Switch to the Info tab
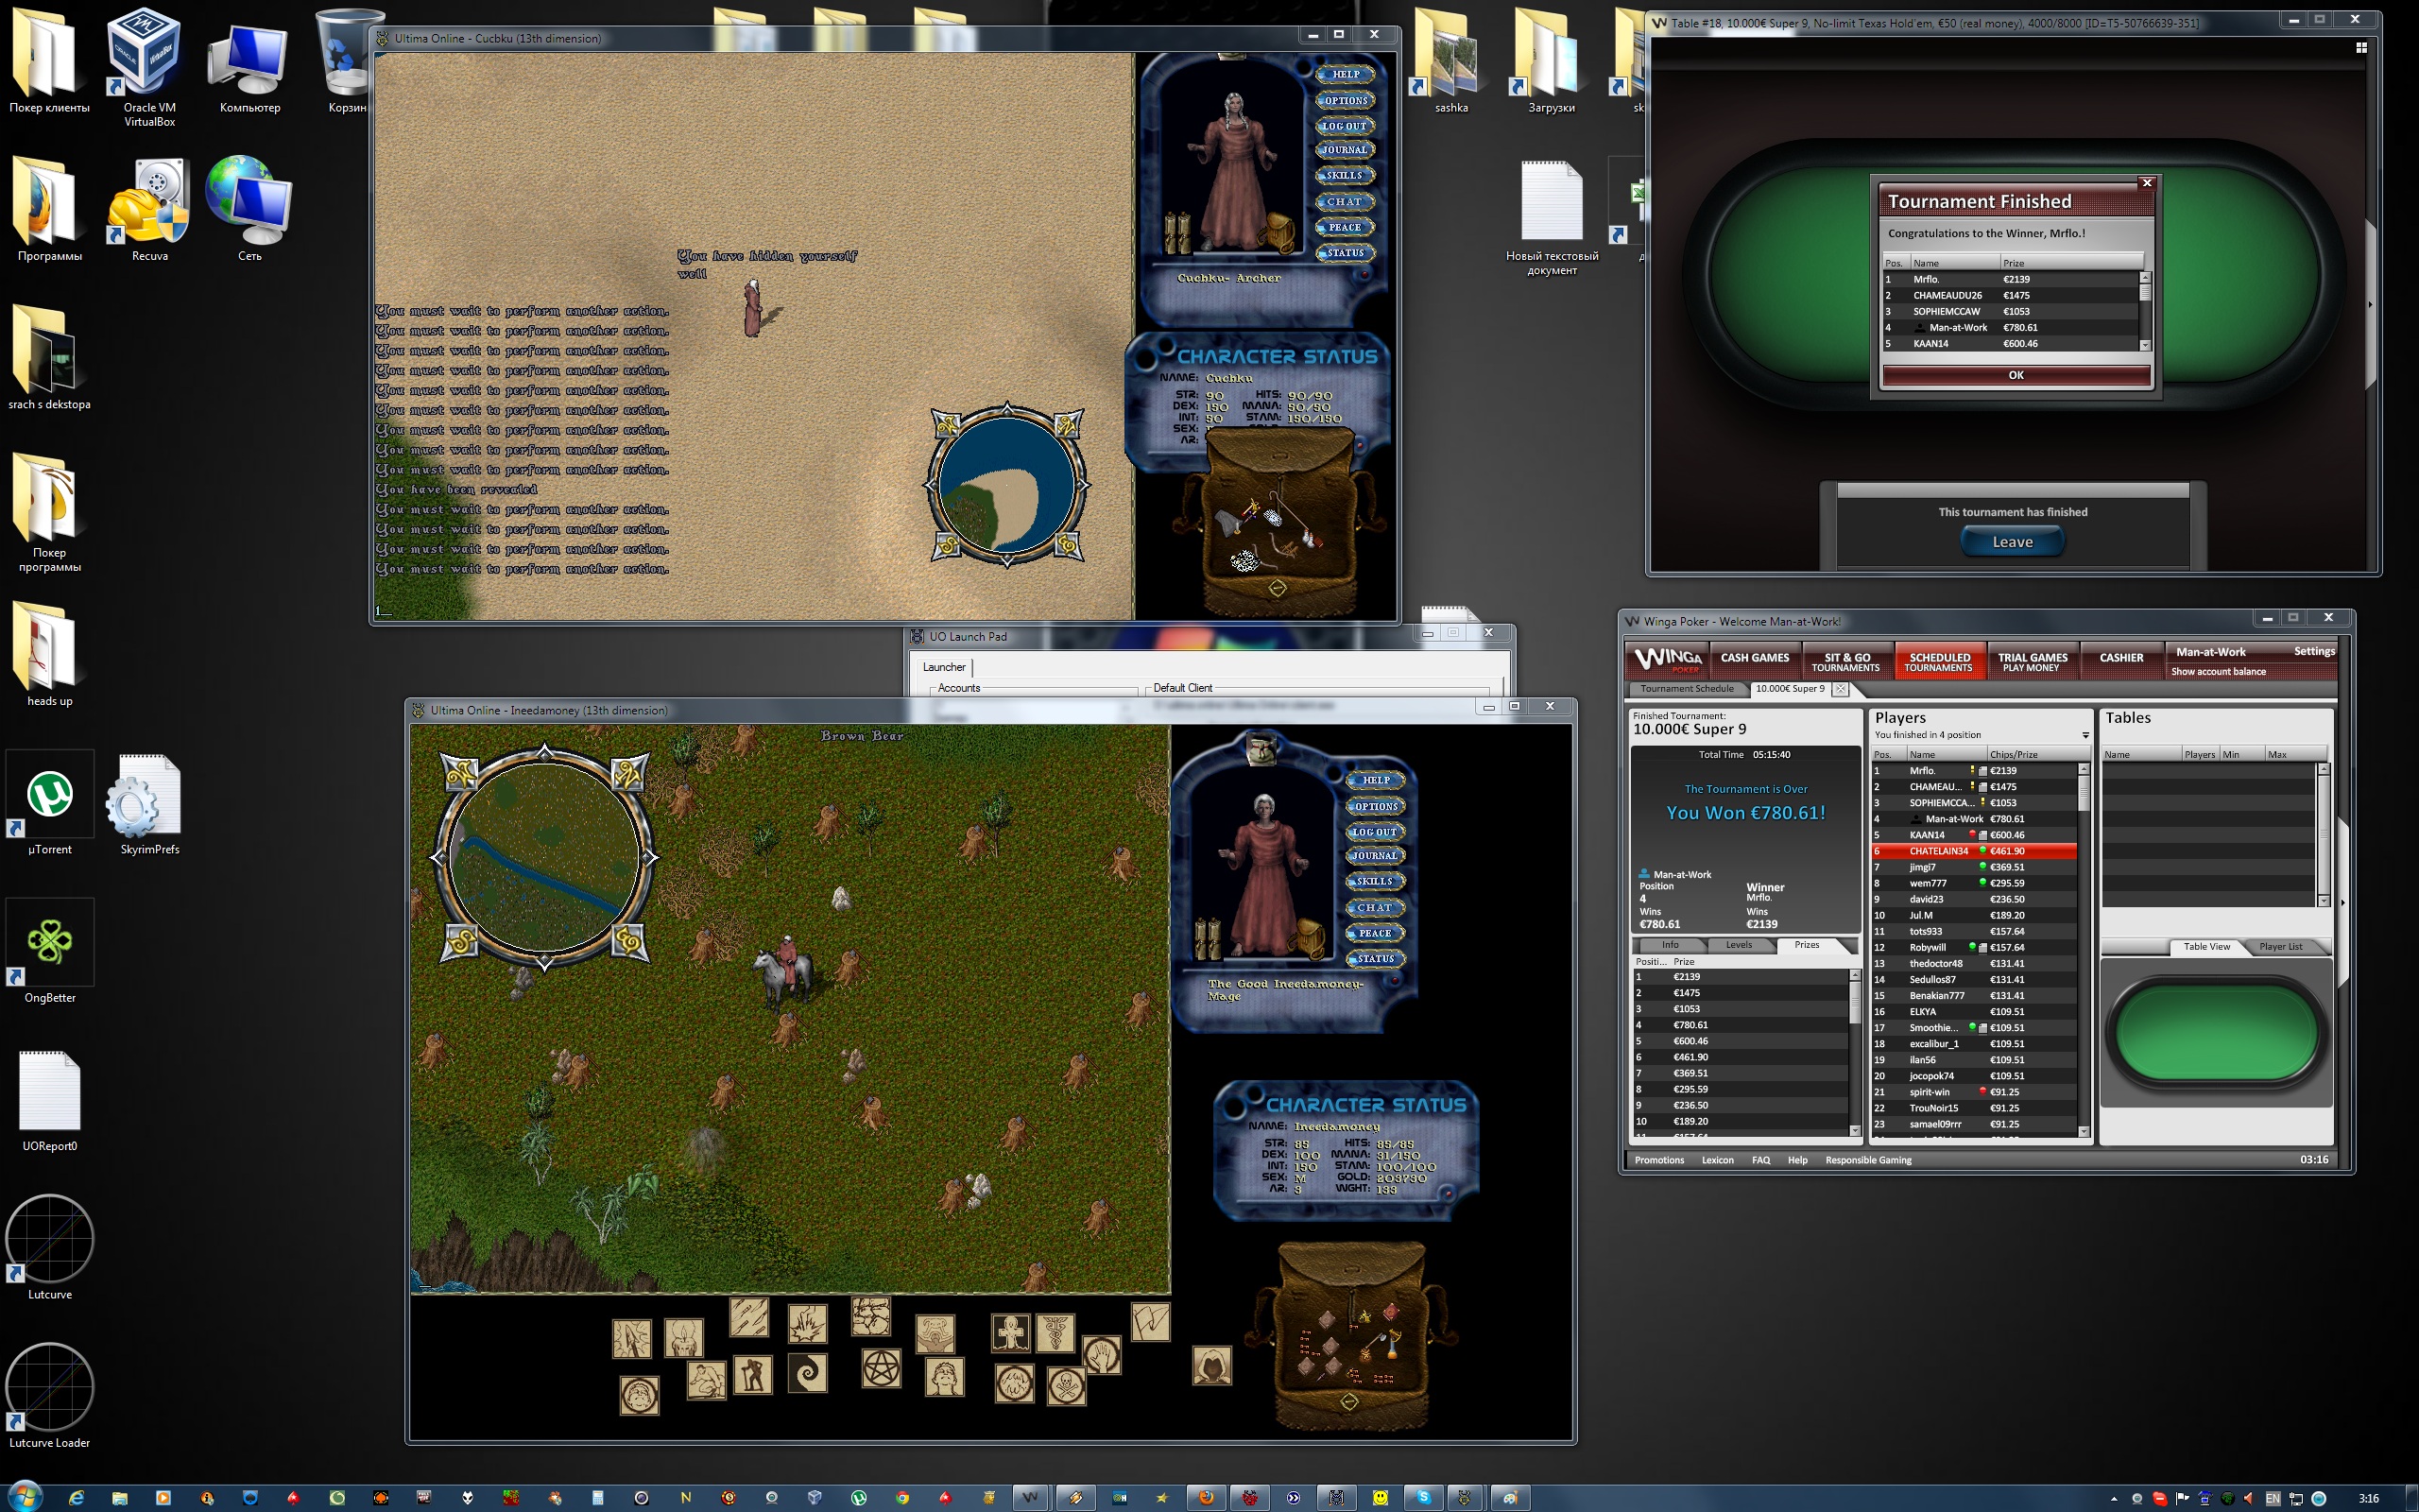 (1671, 945)
